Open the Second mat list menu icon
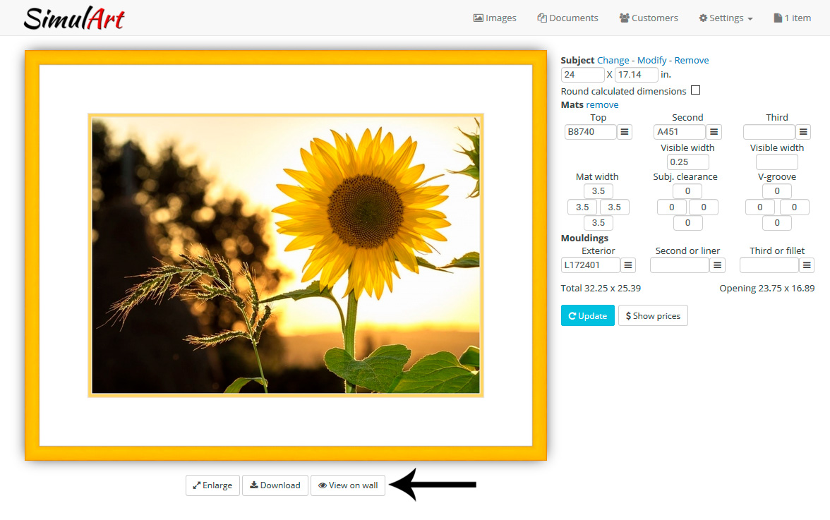 (714, 132)
